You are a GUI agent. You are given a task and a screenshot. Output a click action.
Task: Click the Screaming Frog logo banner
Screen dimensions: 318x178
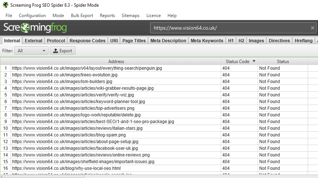point(35,28)
